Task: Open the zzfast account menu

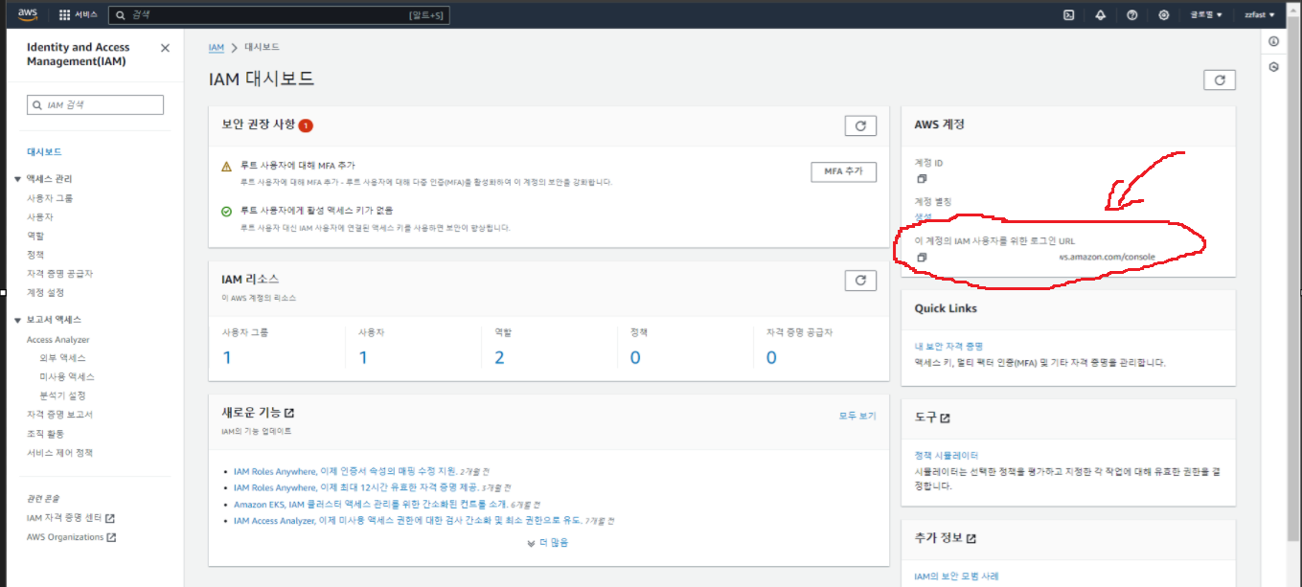Action: (1260, 15)
